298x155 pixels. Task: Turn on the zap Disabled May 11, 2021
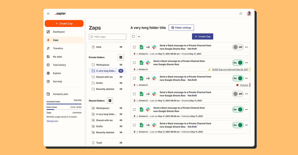pyautogui.click(x=238, y=94)
